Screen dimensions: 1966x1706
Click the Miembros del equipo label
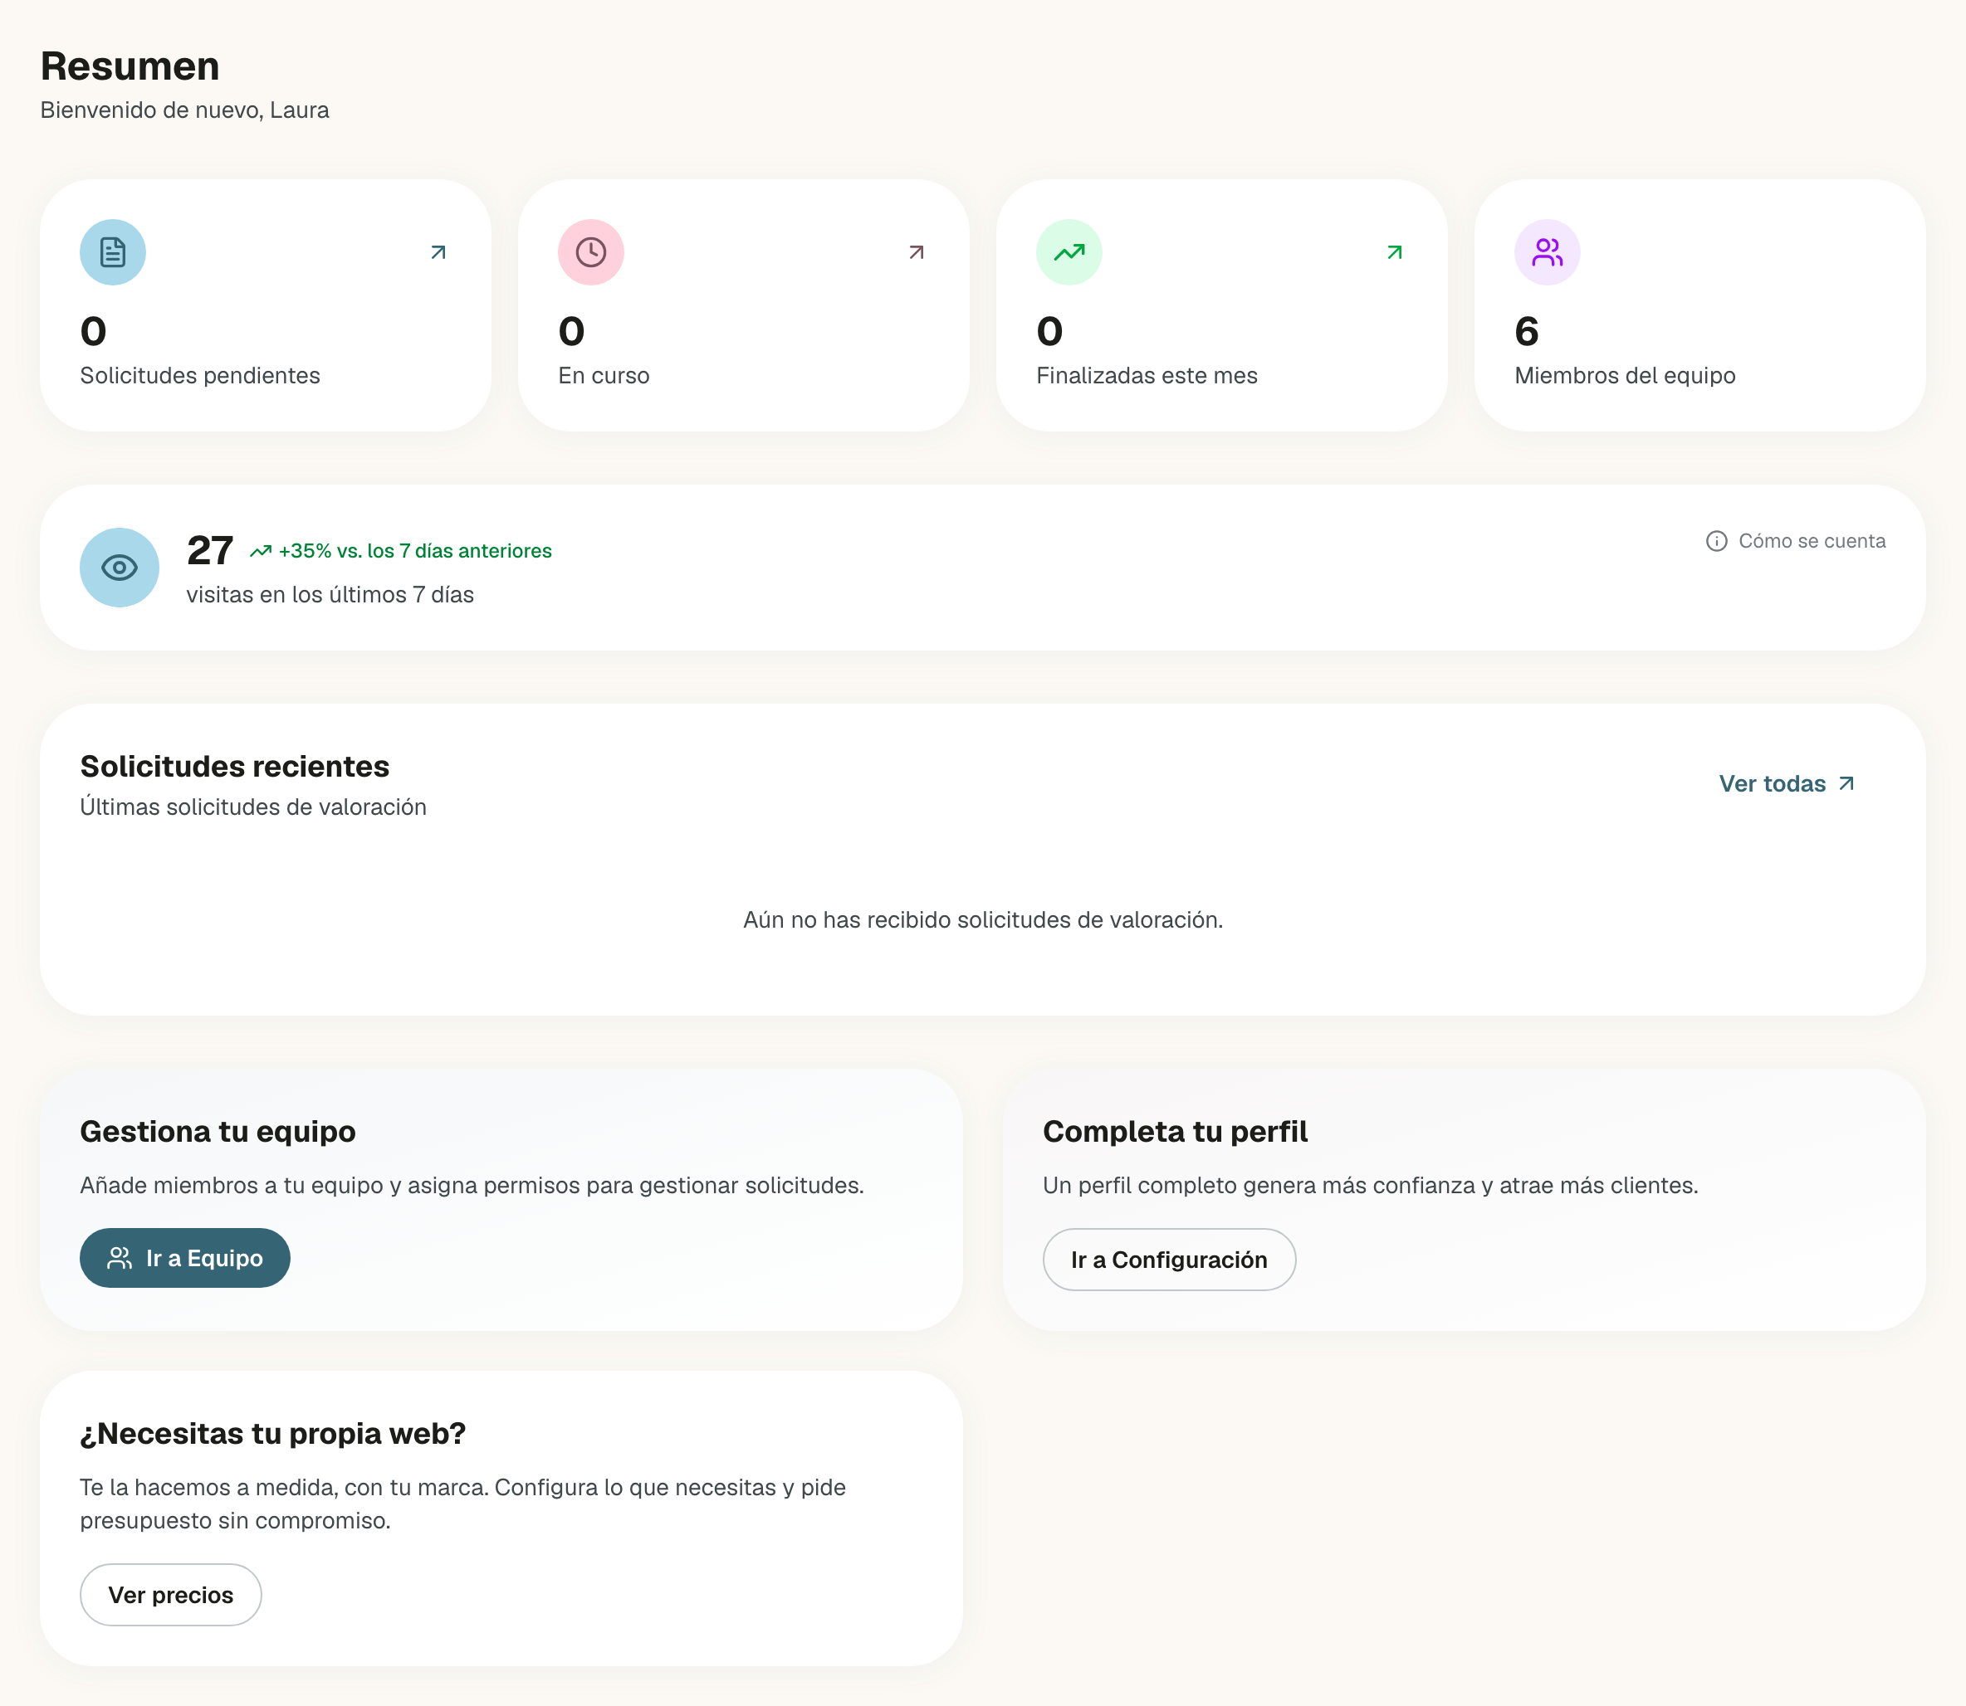click(x=1625, y=375)
